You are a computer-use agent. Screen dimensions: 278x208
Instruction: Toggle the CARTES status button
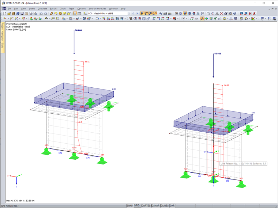pyautogui.click(x=146, y=205)
